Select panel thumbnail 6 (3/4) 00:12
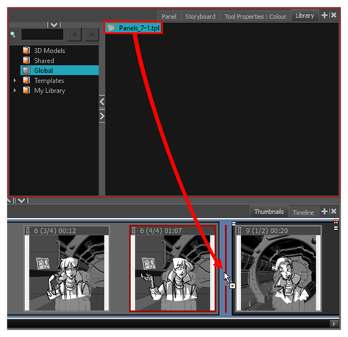This screenshot has height=337, width=348. point(66,268)
